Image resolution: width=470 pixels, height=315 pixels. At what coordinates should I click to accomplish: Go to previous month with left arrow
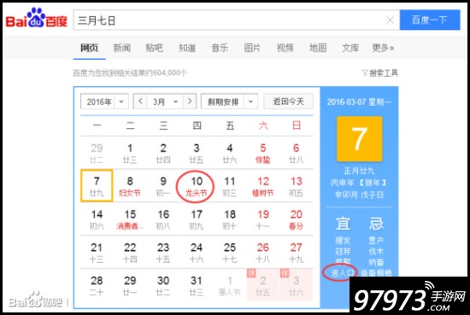click(x=140, y=102)
